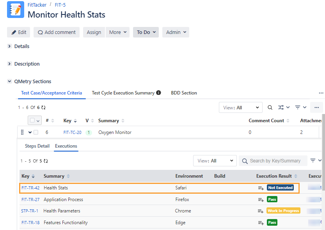
Task: Open the test case search magnifier icon
Action: point(270,107)
